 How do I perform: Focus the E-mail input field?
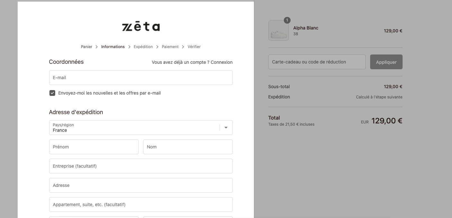coord(141,78)
